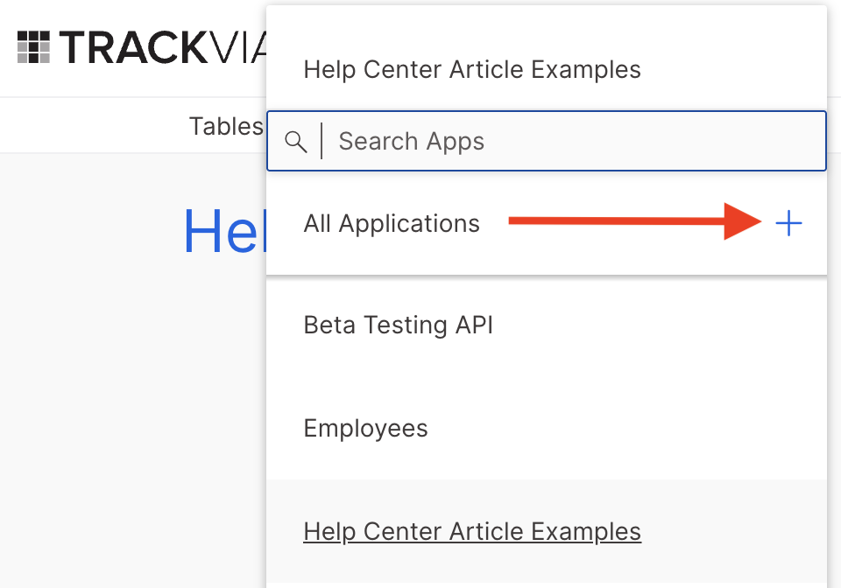841x588 pixels.
Task: Click the blue plus icon beside All Applications
Action: (x=788, y=223)
